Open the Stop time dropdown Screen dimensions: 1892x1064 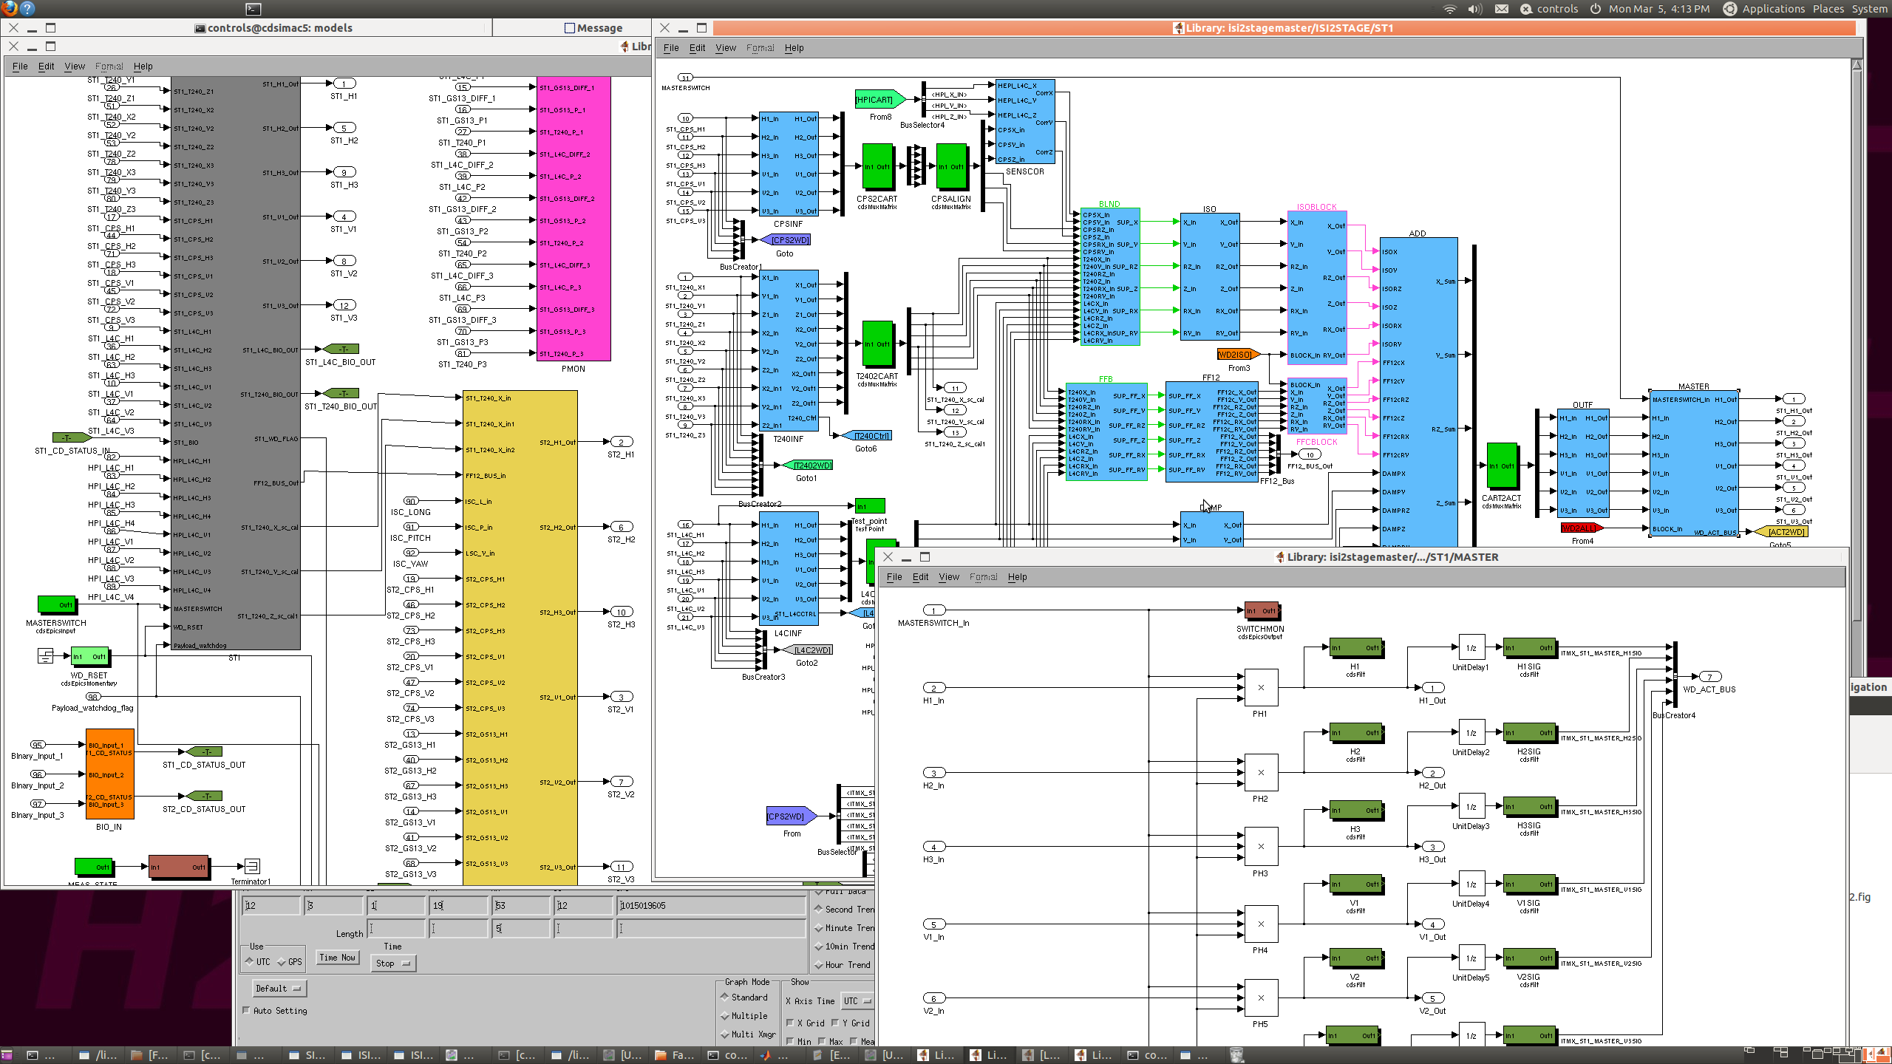point(392,964)
